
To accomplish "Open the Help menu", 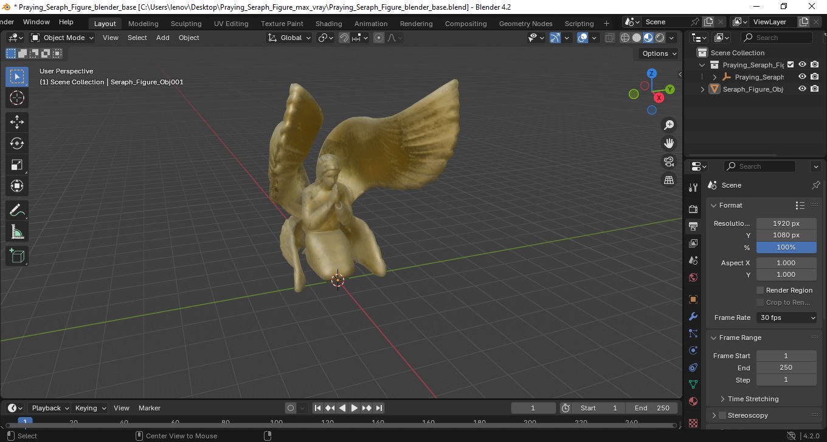I will [66, 22].
